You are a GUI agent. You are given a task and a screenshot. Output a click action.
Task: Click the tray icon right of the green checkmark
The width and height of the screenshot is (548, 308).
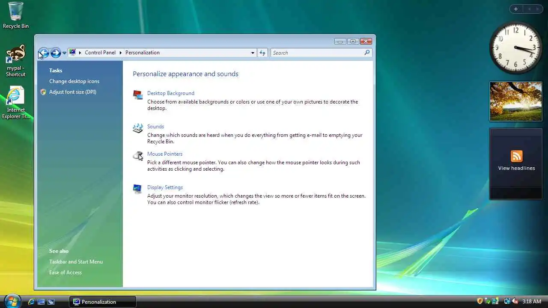tap(495, 301)
